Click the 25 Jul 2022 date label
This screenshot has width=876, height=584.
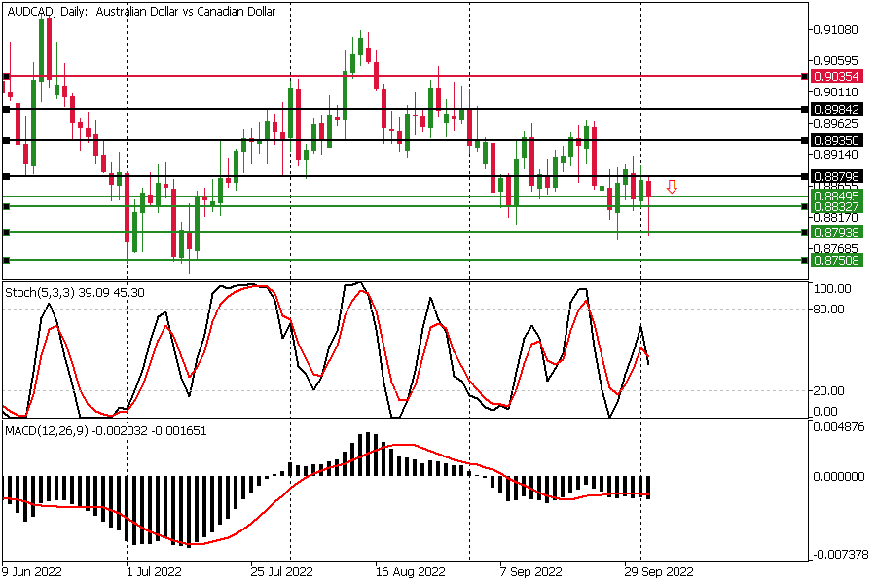click(x=281, y=572)
